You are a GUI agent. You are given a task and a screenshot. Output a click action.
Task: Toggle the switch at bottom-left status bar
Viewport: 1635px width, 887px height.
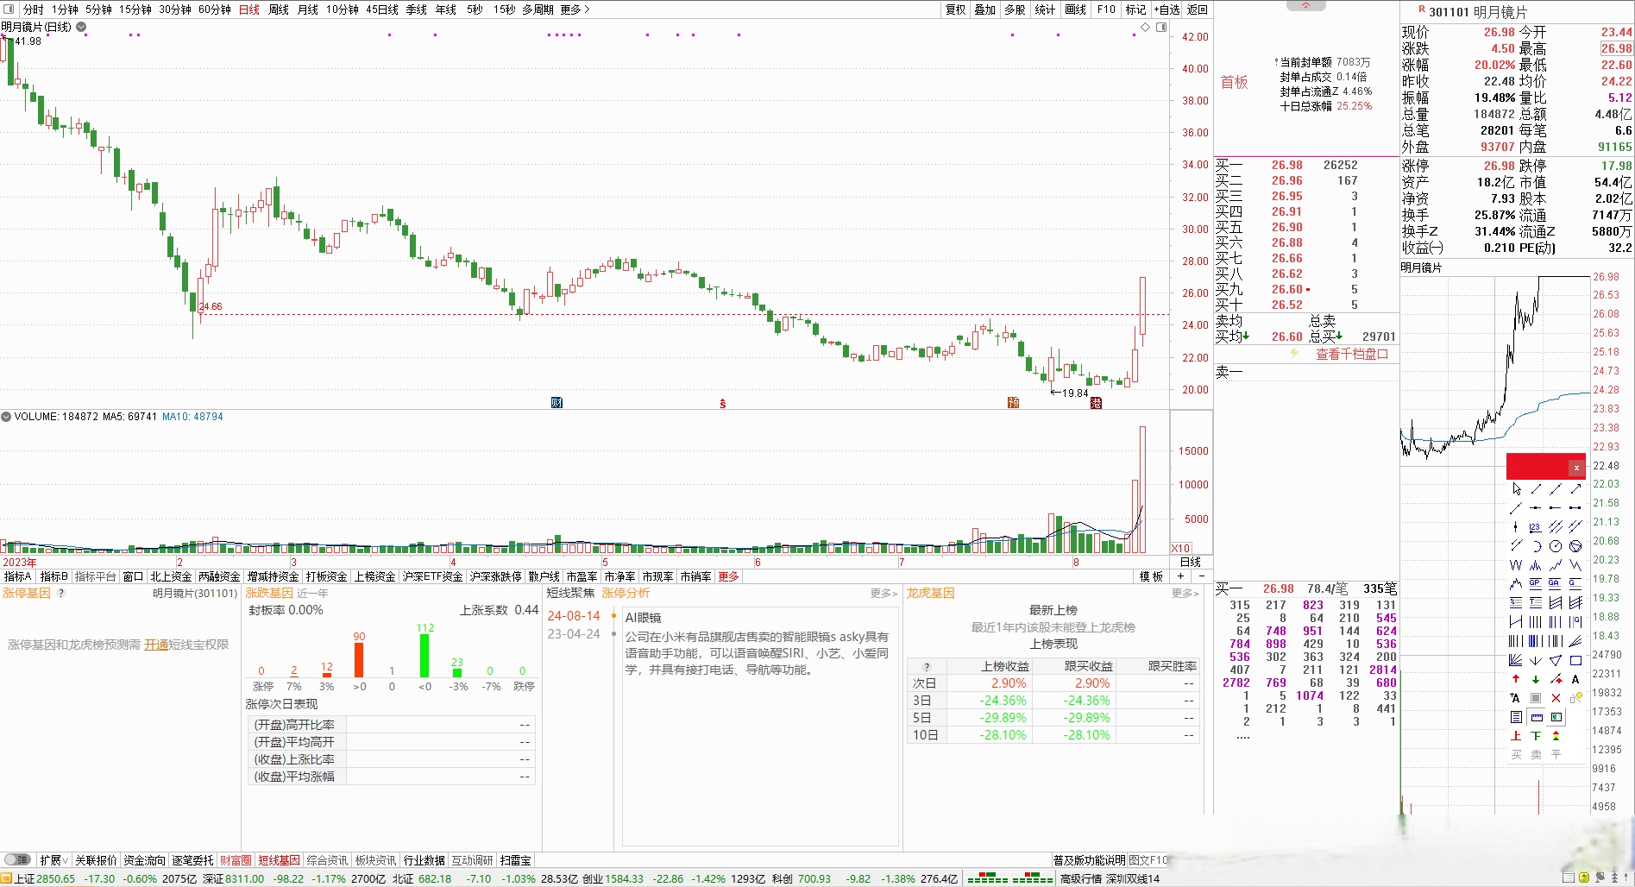pyautogui.click(x=17, y=859)
